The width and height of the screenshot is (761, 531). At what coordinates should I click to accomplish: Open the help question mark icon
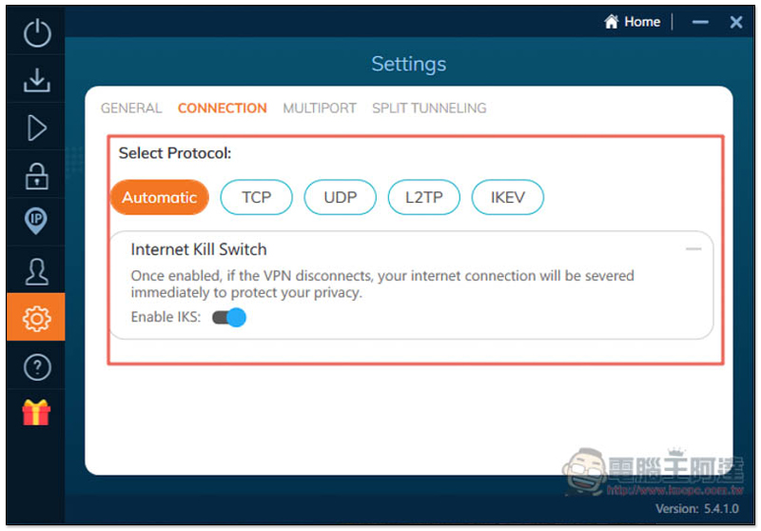(x=36, y=366)
